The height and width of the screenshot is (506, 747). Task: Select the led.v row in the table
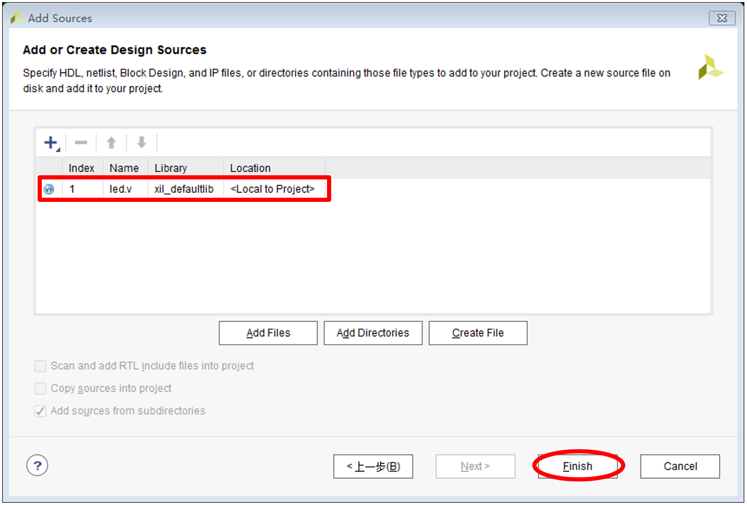pos(121,189)
